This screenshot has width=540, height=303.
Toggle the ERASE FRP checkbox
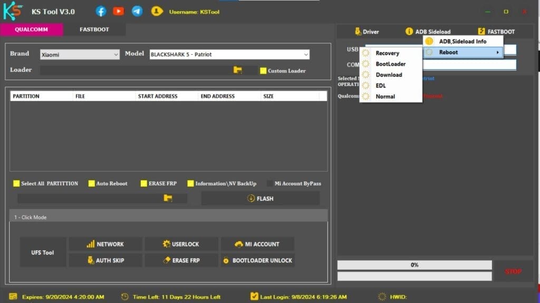point(143,183)
